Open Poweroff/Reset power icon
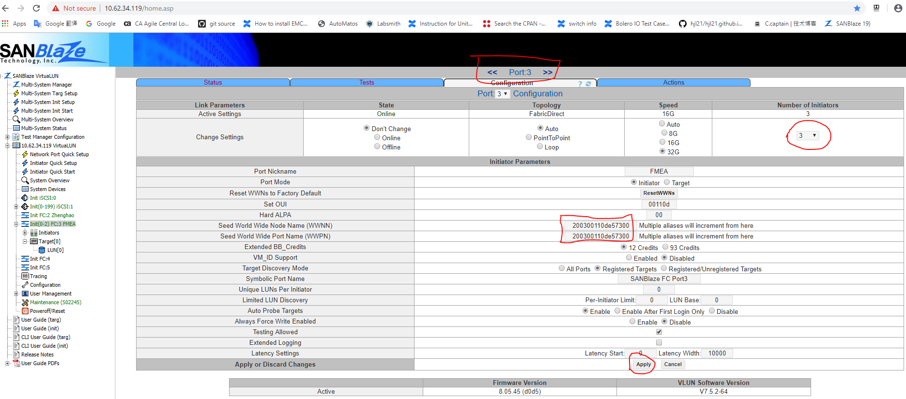The image size is (906, 399). (x=25, y=311)
